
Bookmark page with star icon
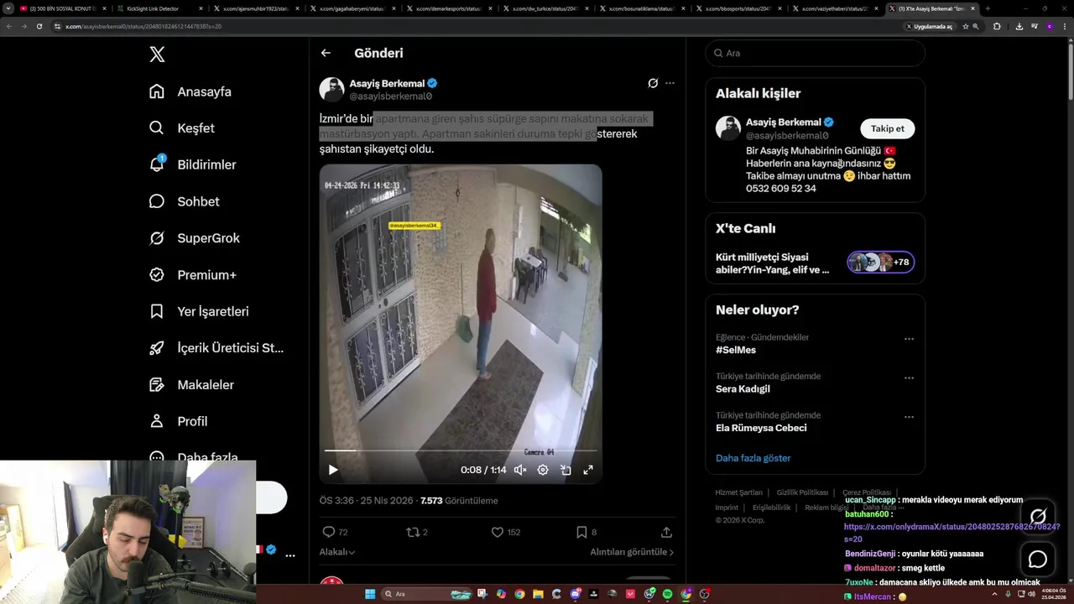(x=965, y=26)
